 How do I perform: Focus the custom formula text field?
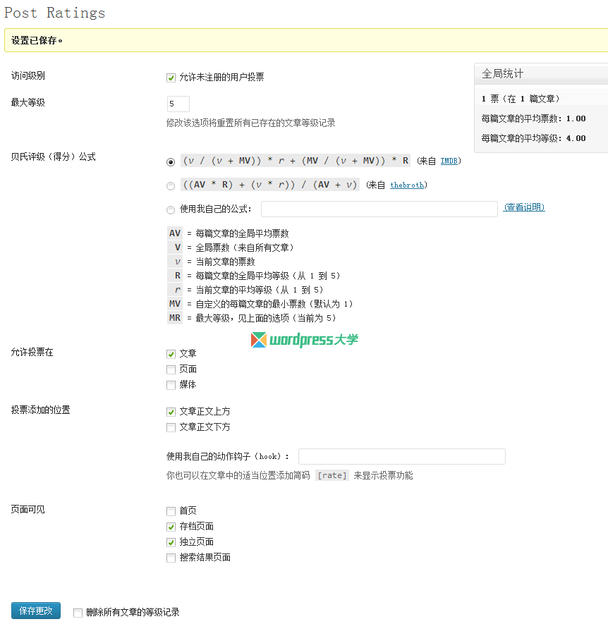379,209
